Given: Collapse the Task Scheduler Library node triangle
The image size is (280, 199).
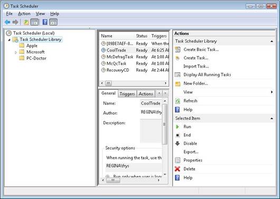Looking at the screenshot, I should tap(9, 40).
